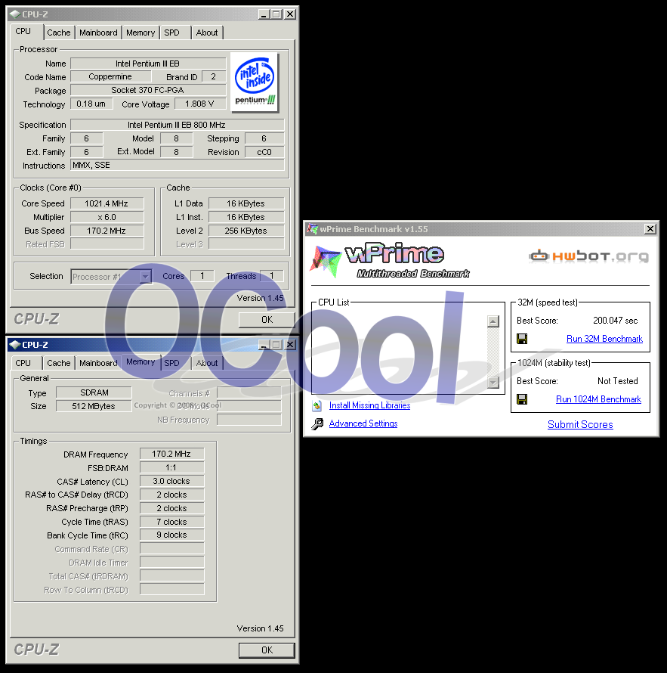Click the Multiplier value x 6.0
The height and width of the screenshot is (673, 667).
coord(107,217)
